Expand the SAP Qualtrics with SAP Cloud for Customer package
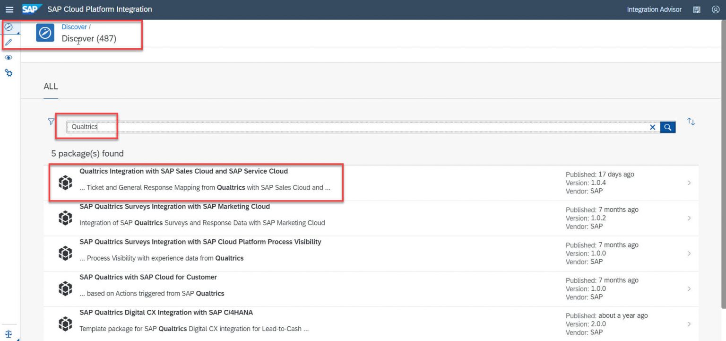Viewport: 726px width, 341px height. coord(689,289)
